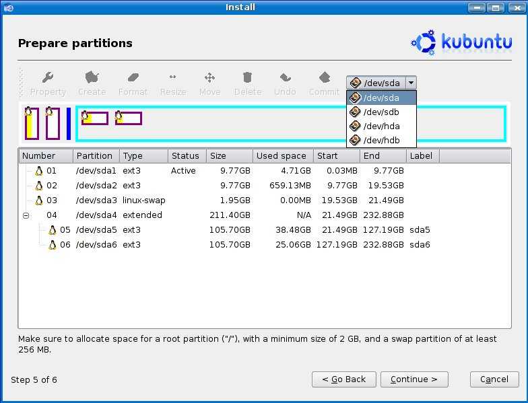Image resolution: width=528 pixels, height=403 pixels.
Task: Click the Commit changes icon
Action: [324, 77]
